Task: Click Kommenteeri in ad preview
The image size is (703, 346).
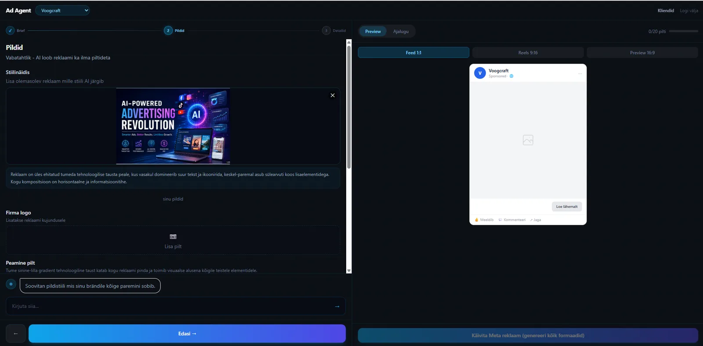Action: tap(512, 220)
